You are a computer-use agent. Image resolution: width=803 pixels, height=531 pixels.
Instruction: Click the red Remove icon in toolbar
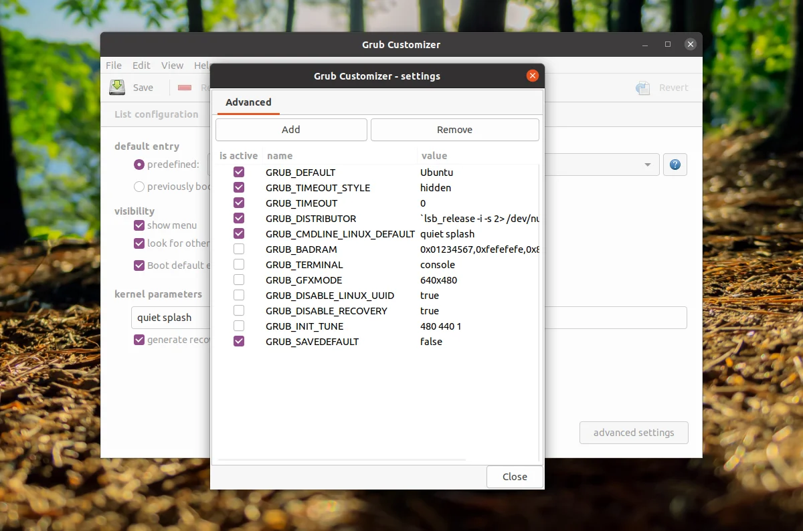click(185, 88)
